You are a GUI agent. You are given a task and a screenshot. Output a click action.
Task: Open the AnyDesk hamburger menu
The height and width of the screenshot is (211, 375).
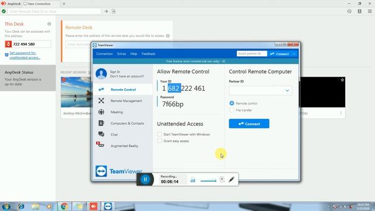pos(370,11)
